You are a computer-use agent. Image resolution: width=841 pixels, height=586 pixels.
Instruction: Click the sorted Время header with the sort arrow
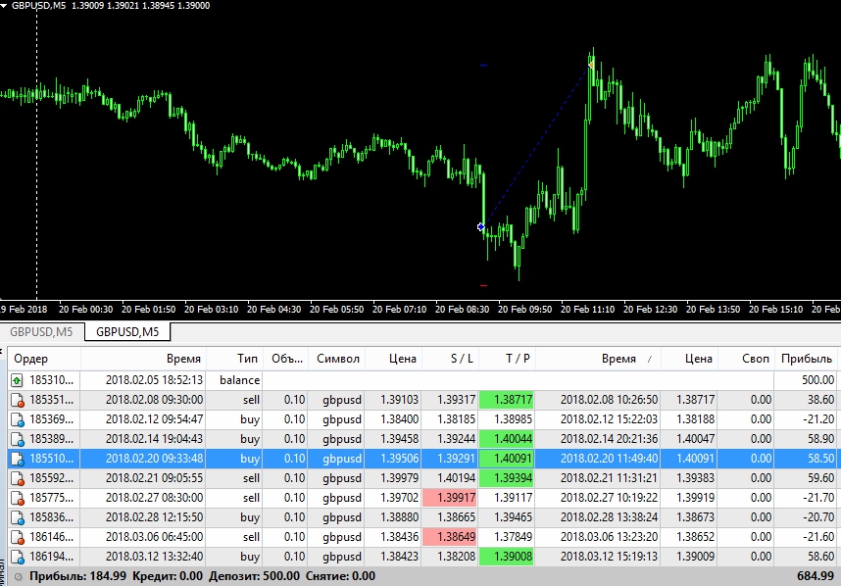tap(618, 359)
